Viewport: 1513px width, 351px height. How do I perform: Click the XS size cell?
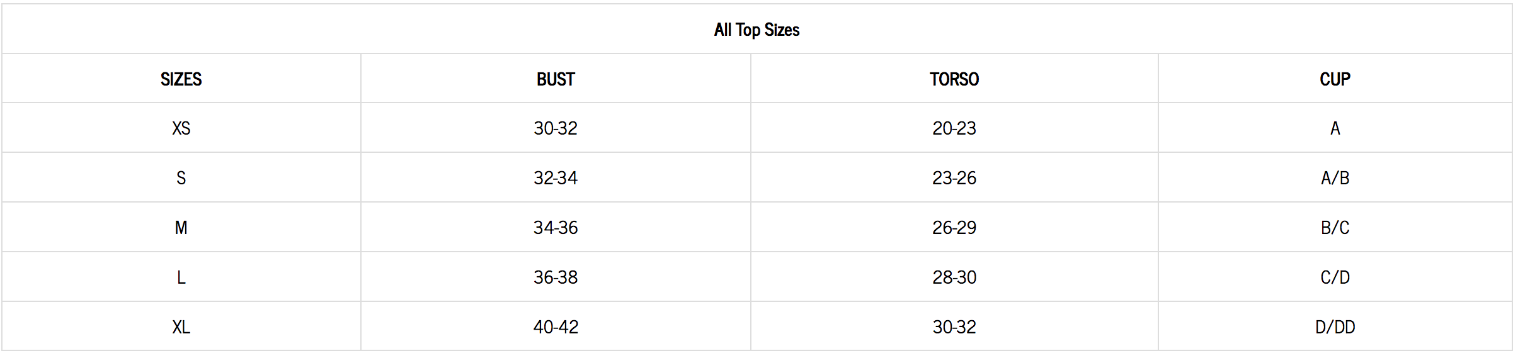181,128
